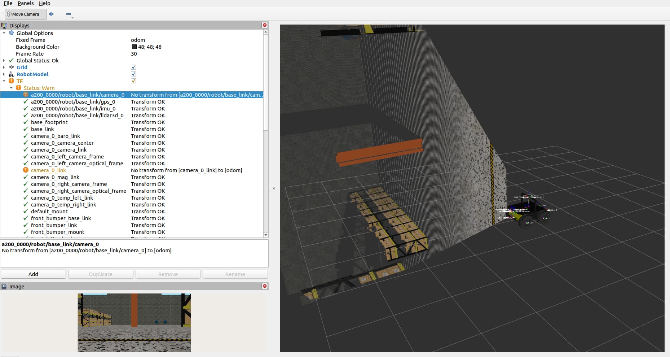
Task: Collapse the Status: Warn list
Action: (11, 88)
